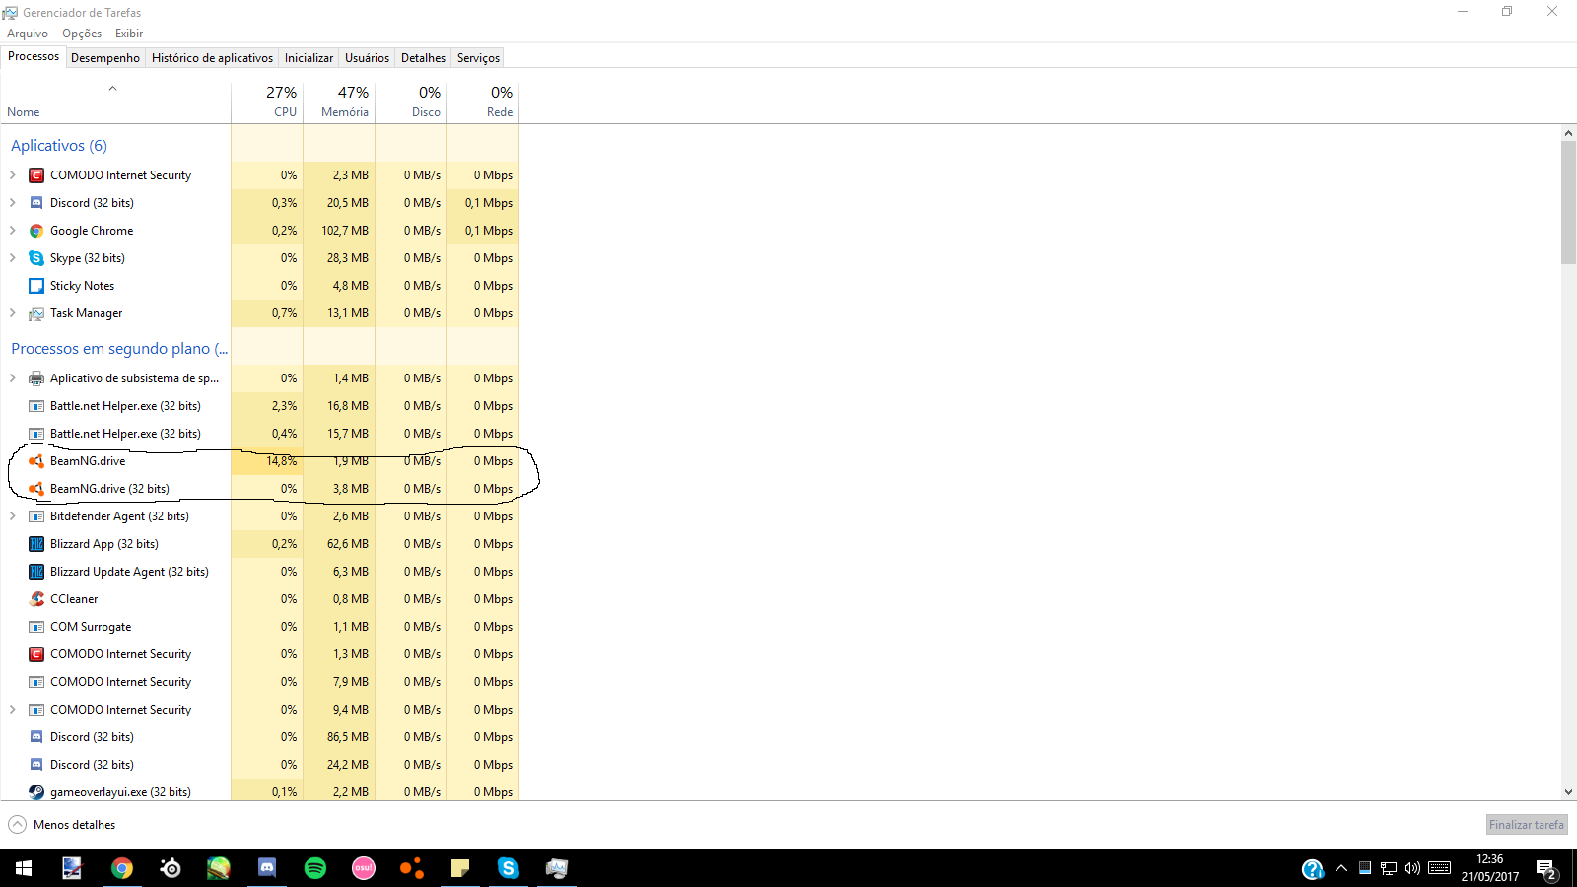Switch to the Serviços tab
Screen dimensions: 1577x887
coord(478,58)
